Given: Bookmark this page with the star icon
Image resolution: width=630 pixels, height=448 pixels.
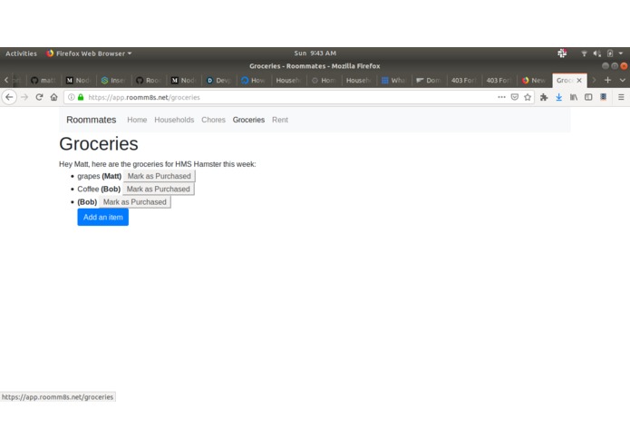Looking at the screenshot, I should click(528, 97).
